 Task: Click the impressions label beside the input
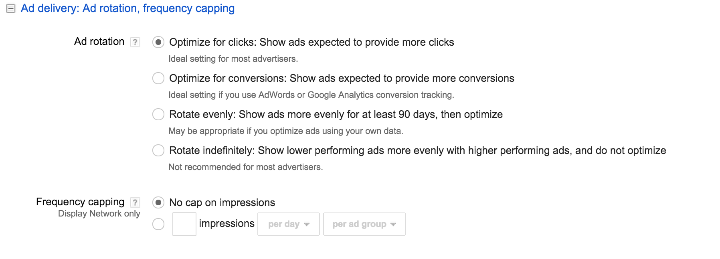[227, 224]
